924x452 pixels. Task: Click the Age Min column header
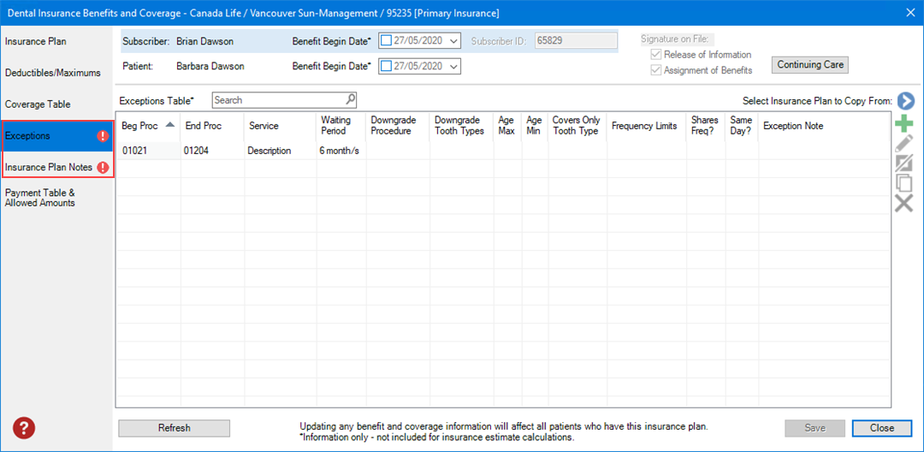tap(535, 126)
